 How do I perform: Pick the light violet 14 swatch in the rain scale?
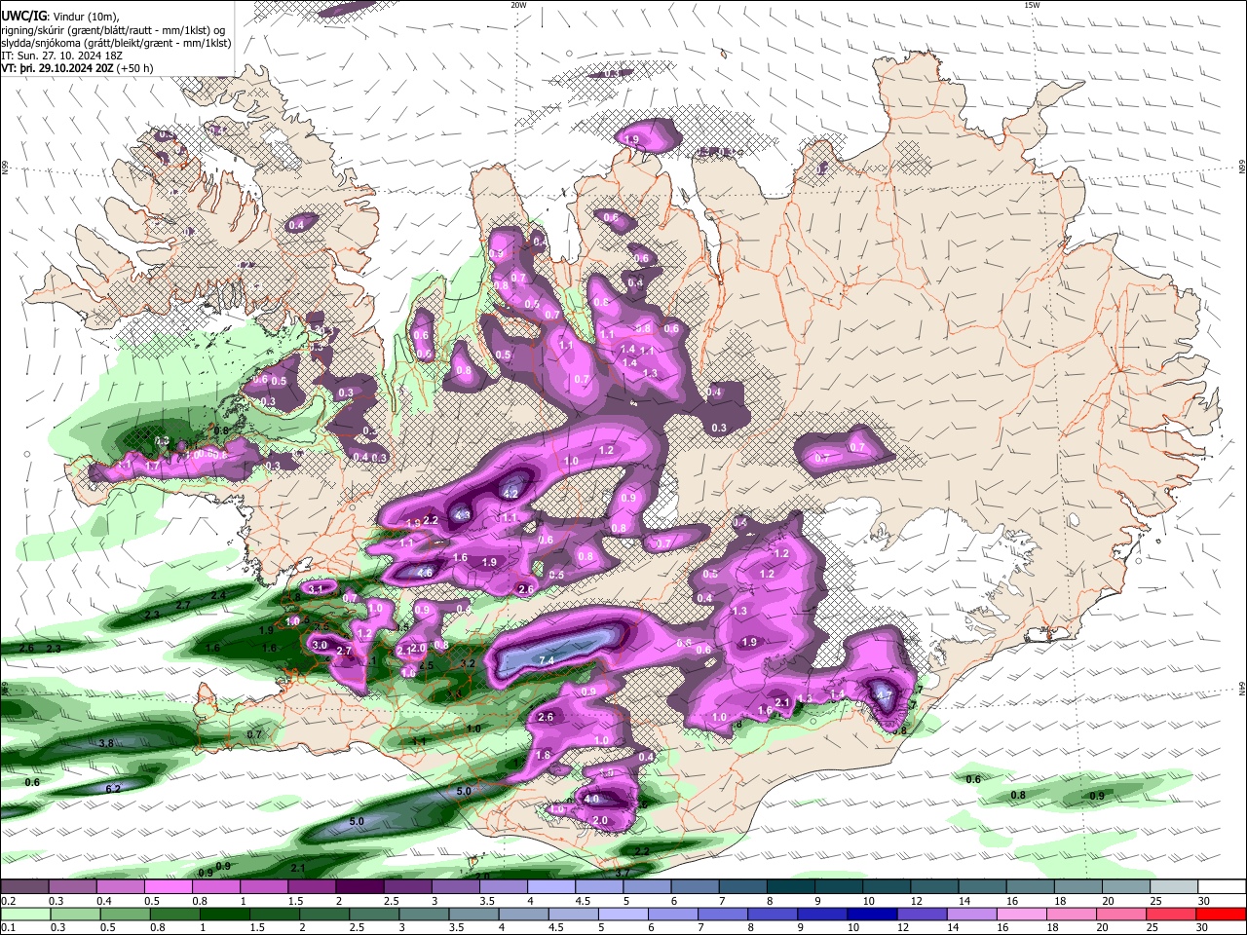pos(970,914)
